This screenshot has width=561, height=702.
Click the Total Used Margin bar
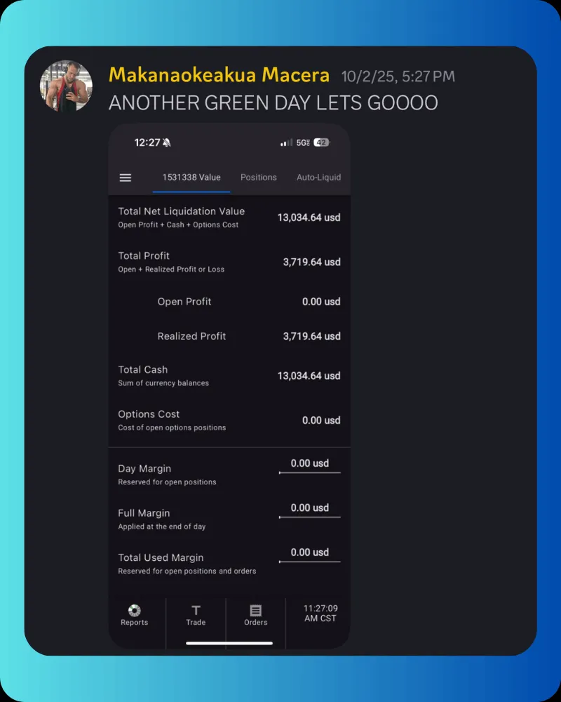tap(309, 562)
